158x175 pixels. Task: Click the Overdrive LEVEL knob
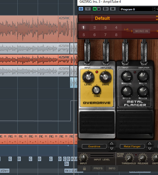[88, 77]
